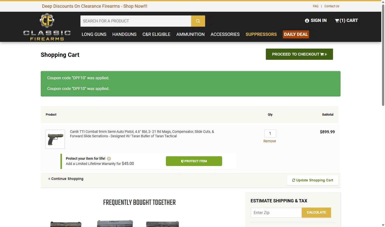The width and height of the screenshot is (385, 227).
Task: Open the SUPPRESSORS menu
Action: 261,34
